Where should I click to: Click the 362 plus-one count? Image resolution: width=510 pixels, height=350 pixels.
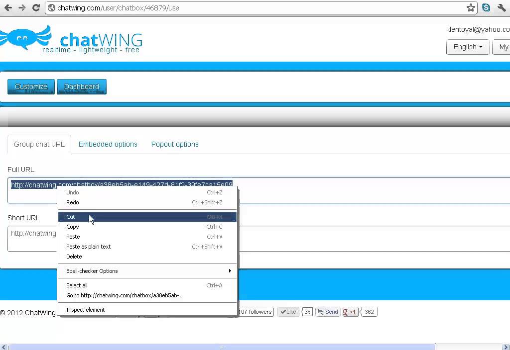tap(369, 312)
